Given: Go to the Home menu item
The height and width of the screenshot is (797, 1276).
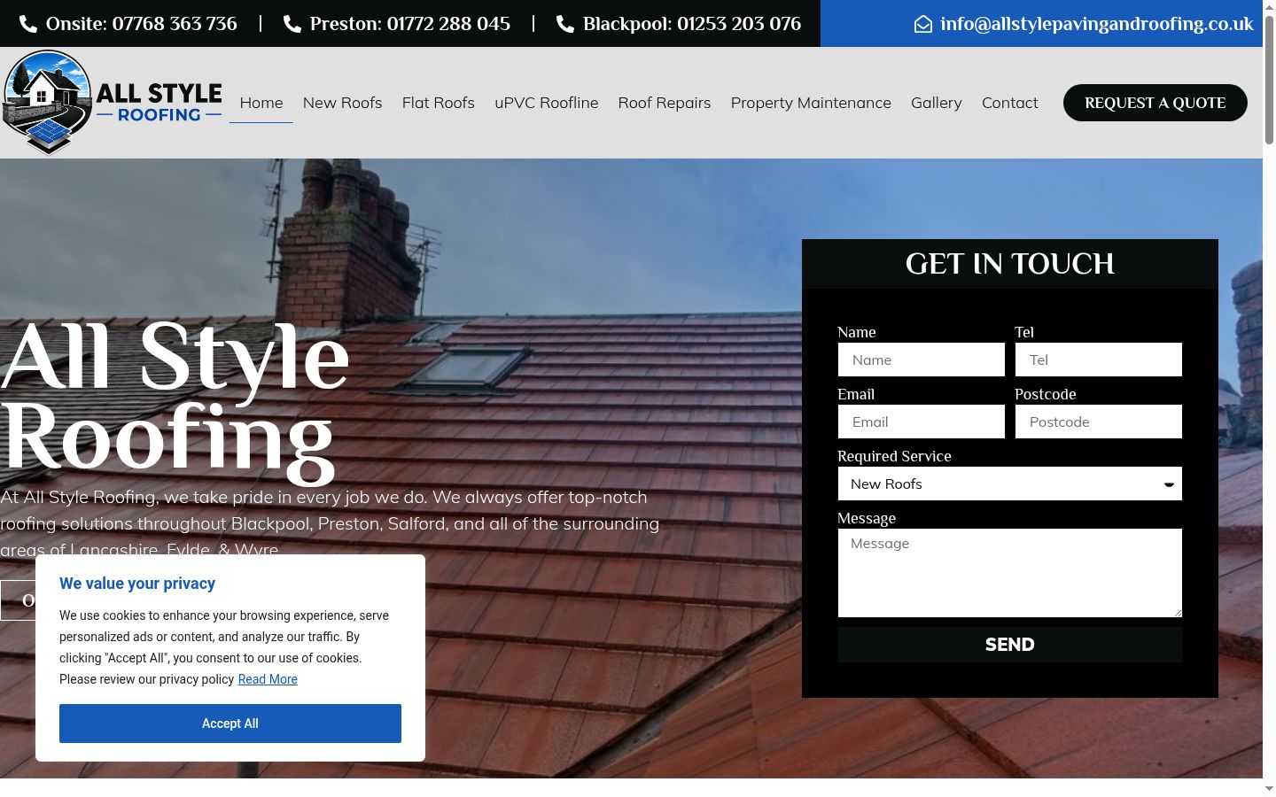Looking at the screenshot, I should point(261,103).
